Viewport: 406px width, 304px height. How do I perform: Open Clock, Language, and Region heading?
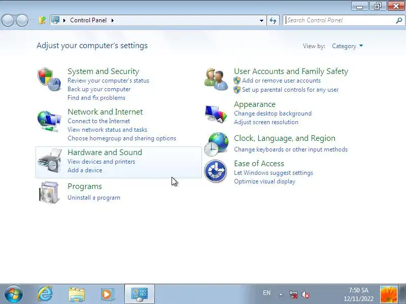(285, 138)
